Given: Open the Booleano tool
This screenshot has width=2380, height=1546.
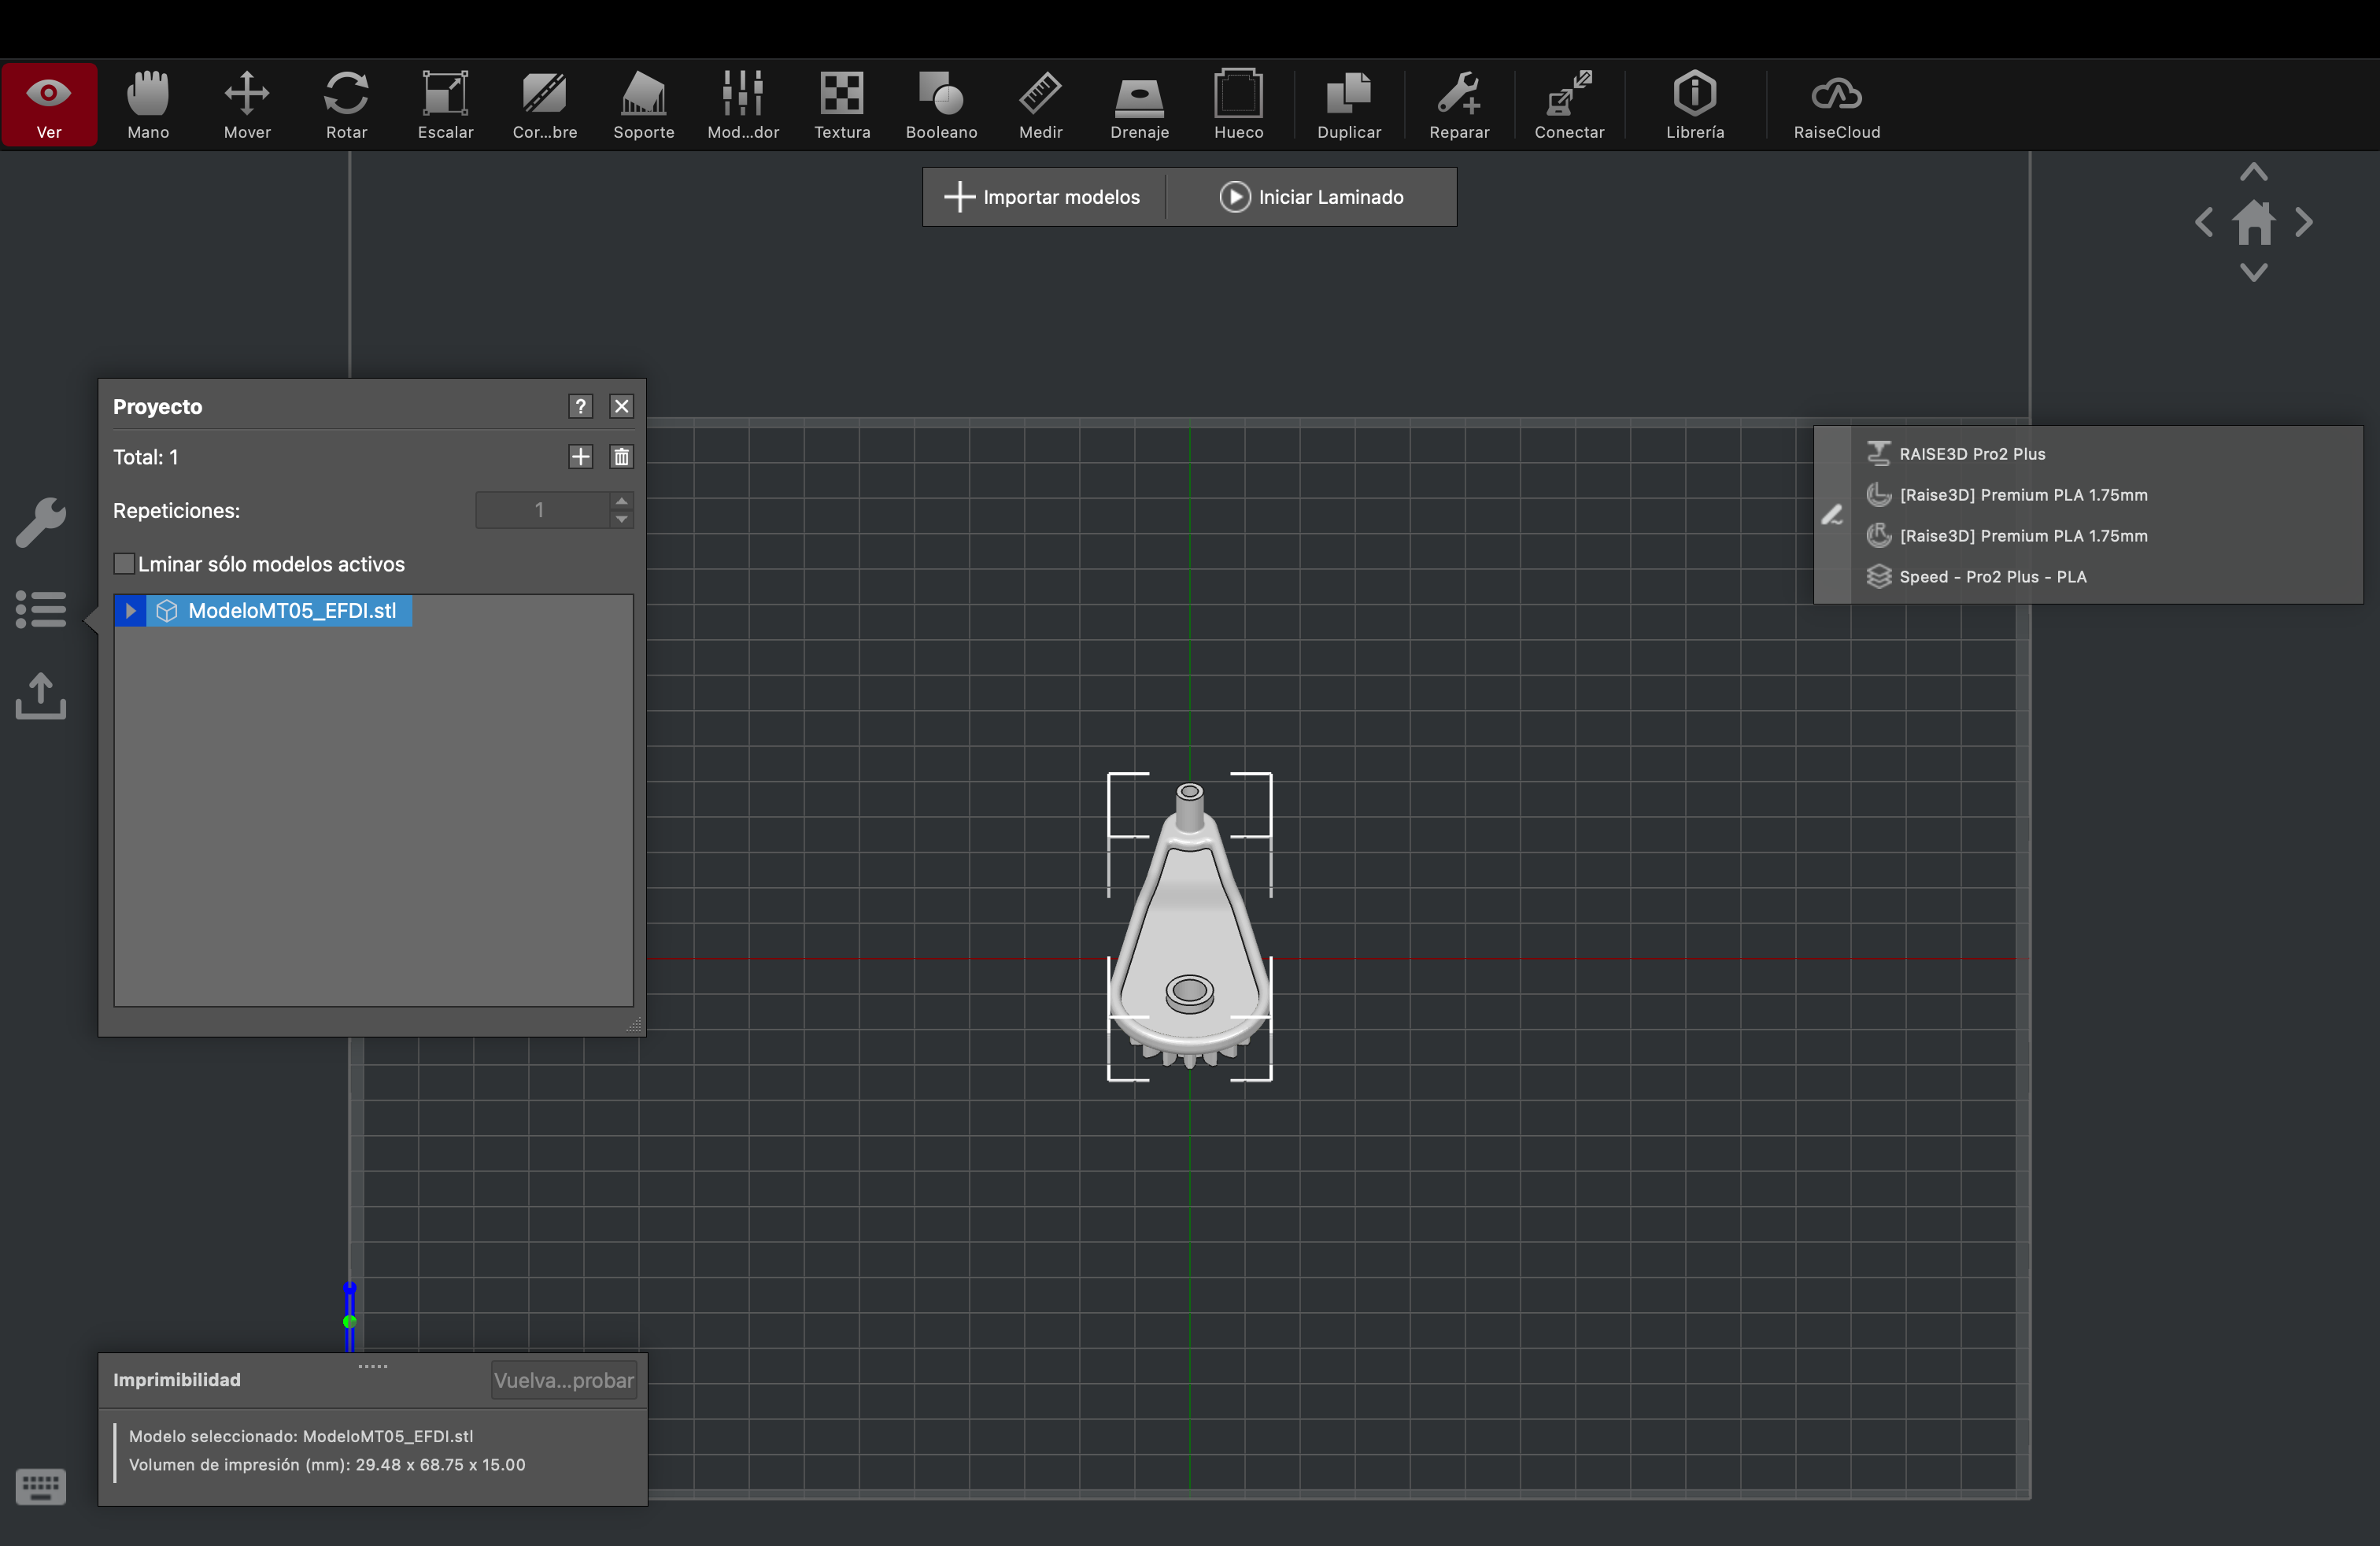Looking at the screenshot, I should [941, 104].
